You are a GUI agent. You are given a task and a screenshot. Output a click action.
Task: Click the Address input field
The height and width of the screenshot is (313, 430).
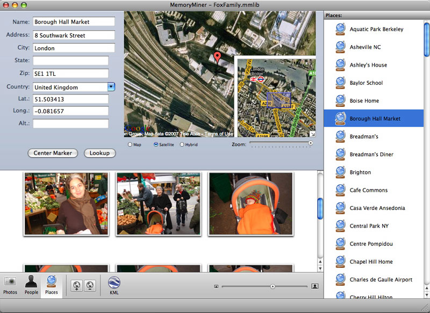74,35
